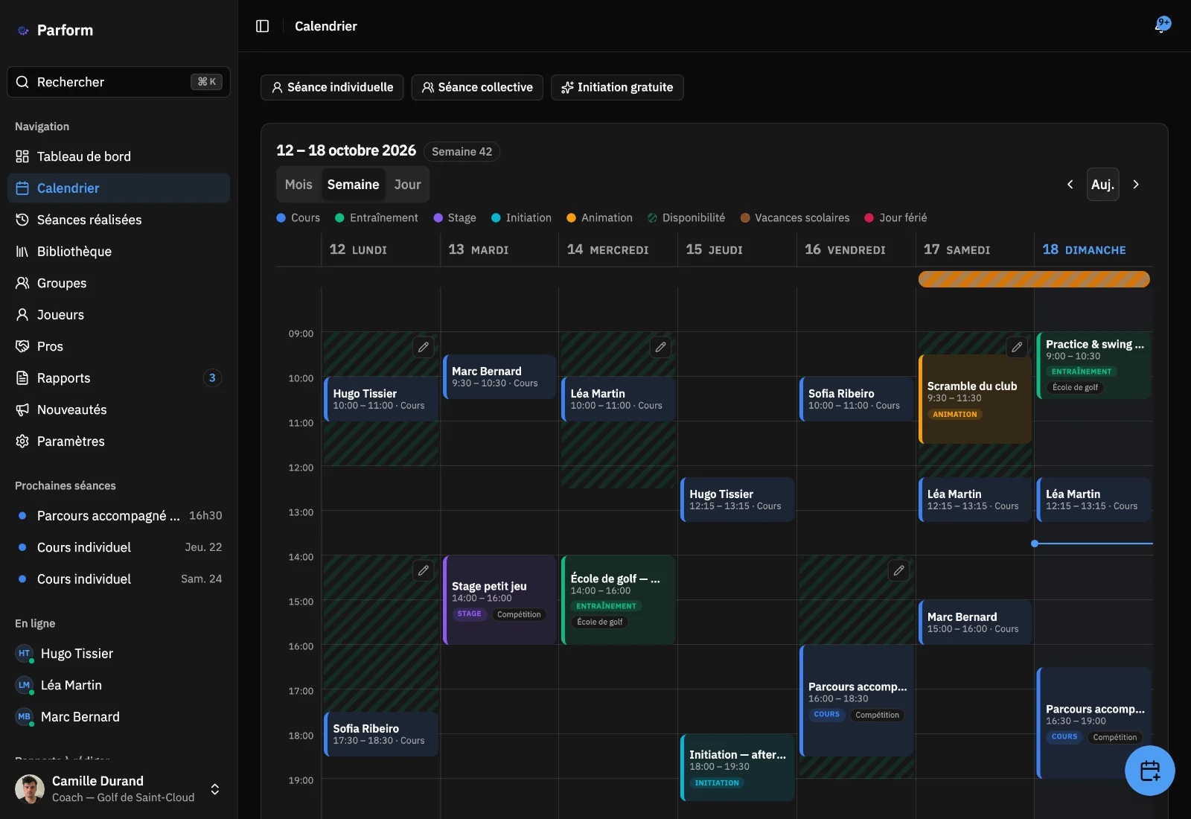The height and width of the screenshot is (819, 1191).
Task: Open Groupes in sidebar
Action: (119, 283)
